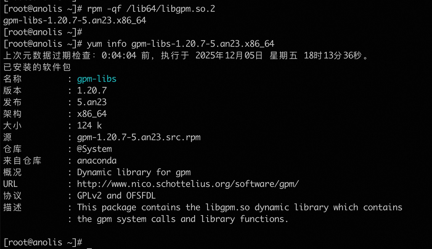Click the nico.schottelius.org URL in the output
Screen dimensions: 432x249
(188, 184)
